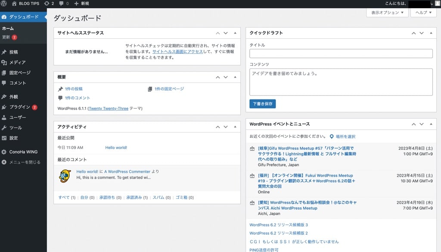This screenshot has height=252, width=441.
Task: Open the Gifu WordPress Meetup #57 event link
Action: (x=307, y=153)
